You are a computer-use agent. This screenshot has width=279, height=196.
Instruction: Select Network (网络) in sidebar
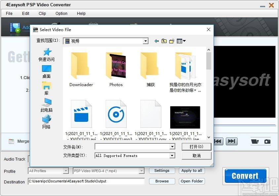(x=46, y=122)
